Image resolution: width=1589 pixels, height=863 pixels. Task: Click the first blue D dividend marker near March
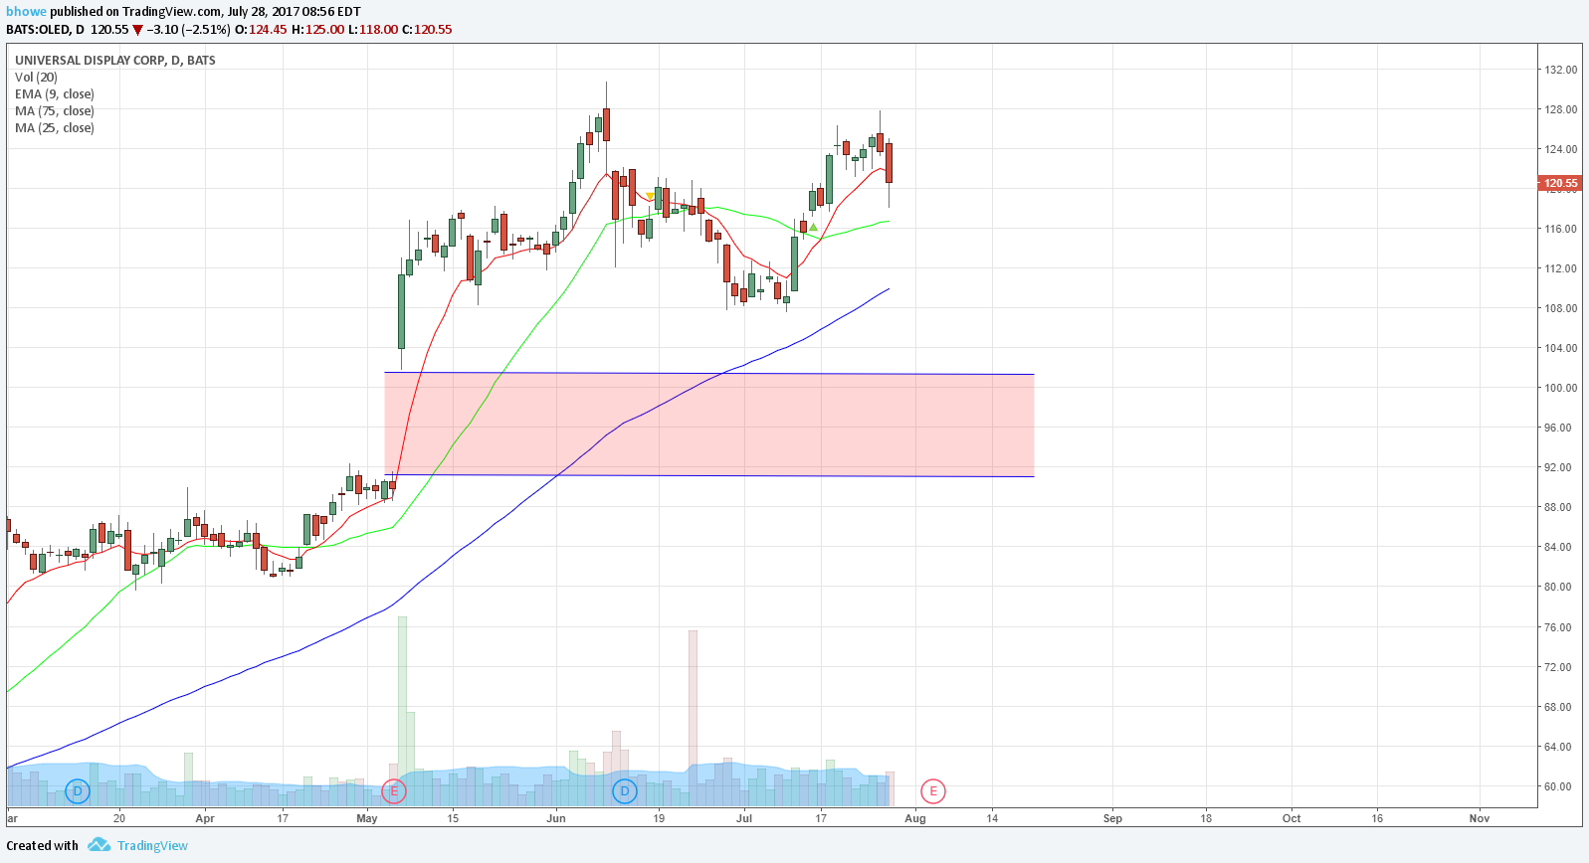click(x=78, y=791)
